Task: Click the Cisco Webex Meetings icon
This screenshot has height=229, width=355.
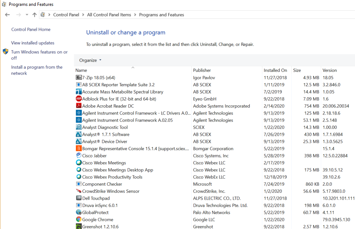Action: [x=79, y=163]
